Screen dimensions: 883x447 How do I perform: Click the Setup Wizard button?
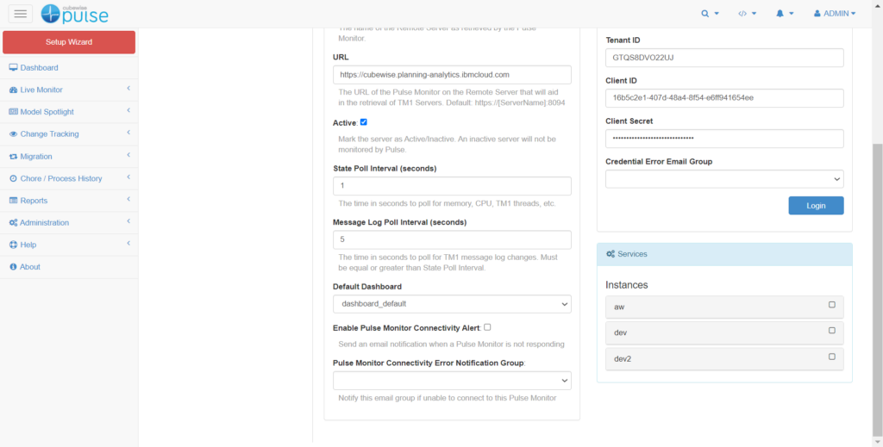[69, 42]
